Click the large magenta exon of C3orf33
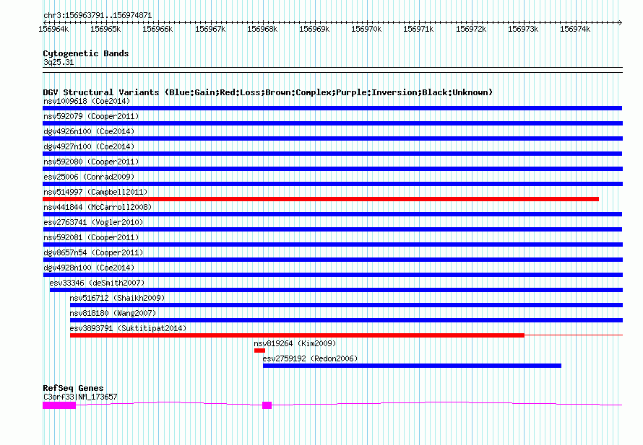The width and height of the screenshot is (643, 445). coord(59,405)
